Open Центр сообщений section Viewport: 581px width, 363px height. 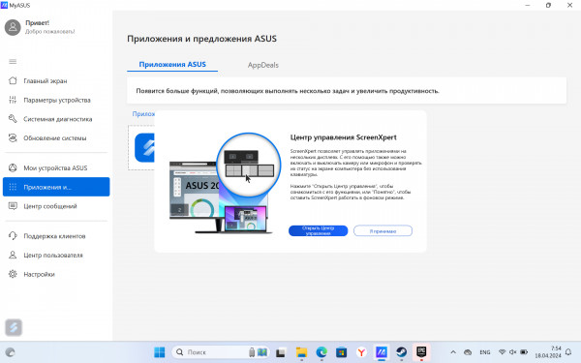(50, 206)
